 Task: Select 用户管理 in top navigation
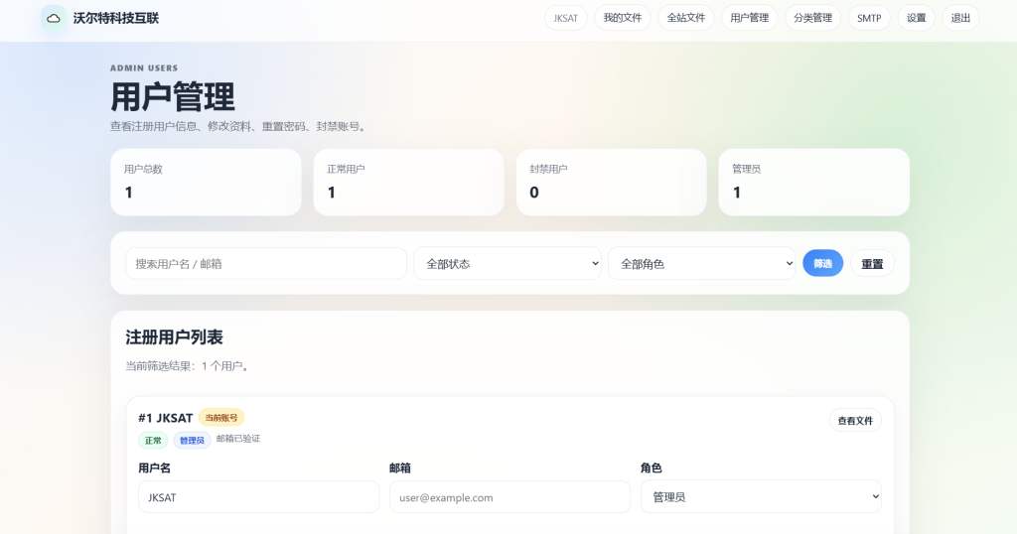tap(749, 18)
